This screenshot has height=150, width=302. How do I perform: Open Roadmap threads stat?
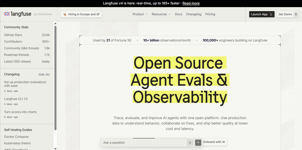27,55
